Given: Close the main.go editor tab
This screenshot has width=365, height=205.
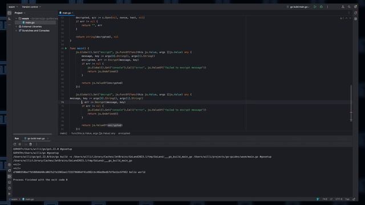Looking at the screenshot, I should 72,13.
